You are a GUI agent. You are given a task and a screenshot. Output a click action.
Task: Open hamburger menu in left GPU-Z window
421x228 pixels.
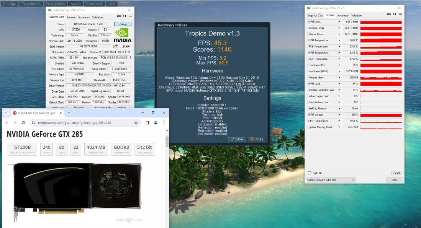131,16
